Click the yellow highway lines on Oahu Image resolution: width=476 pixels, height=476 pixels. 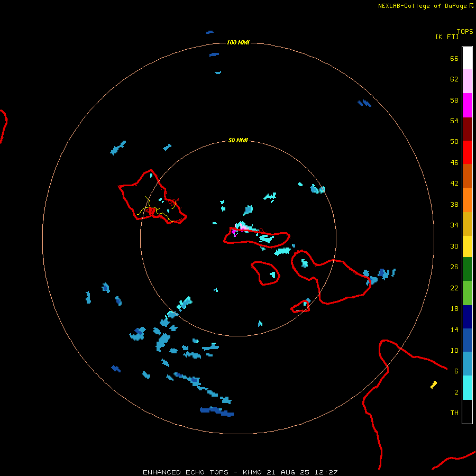tap(157, 209)
